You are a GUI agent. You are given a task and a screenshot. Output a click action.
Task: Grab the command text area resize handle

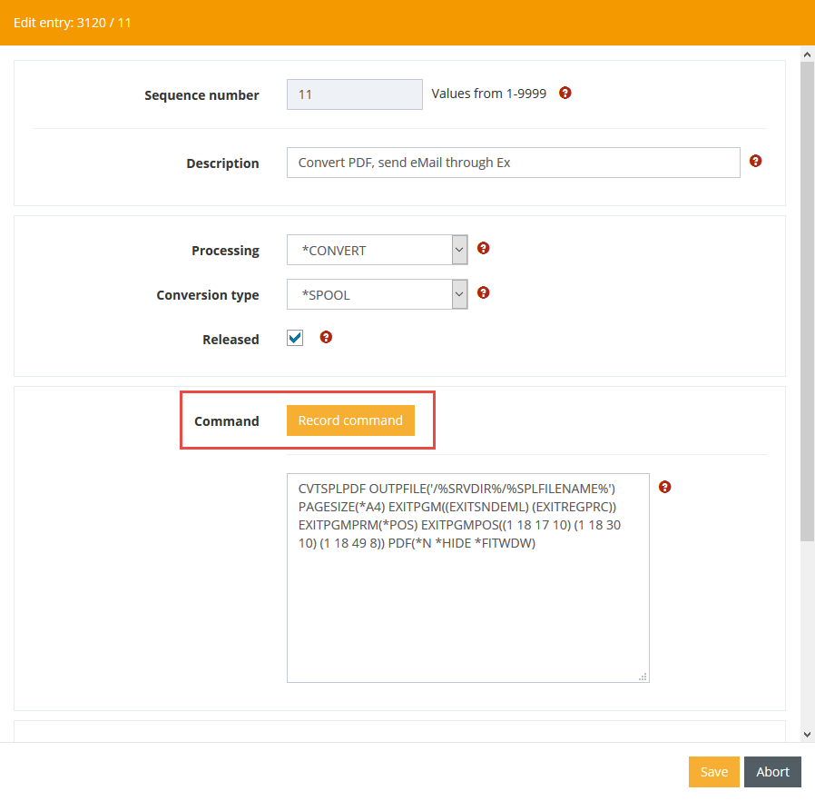(643, 677)
